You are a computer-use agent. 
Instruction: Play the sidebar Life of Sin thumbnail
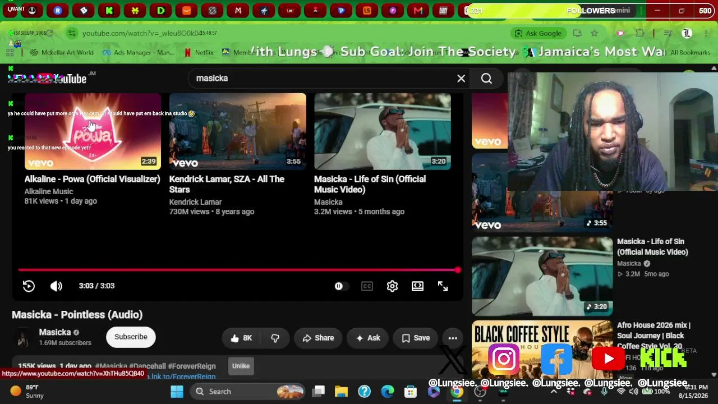[x=542, y=276]
